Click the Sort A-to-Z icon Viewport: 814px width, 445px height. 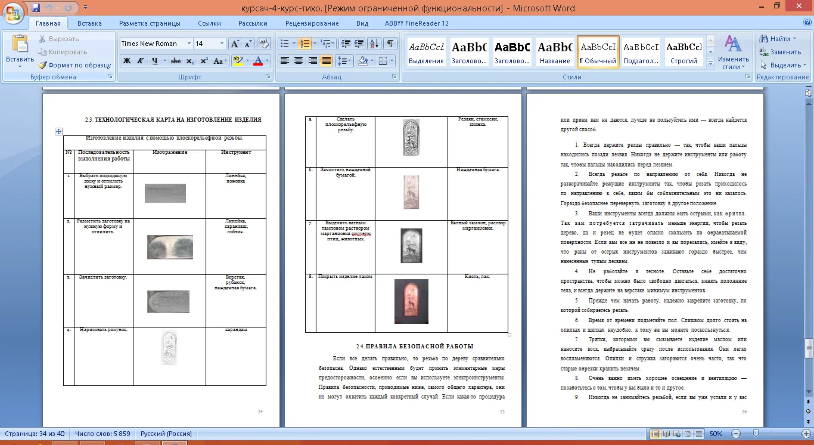pos(374,44)
